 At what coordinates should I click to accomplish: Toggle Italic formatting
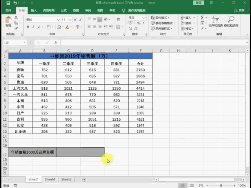pos(33,27)
